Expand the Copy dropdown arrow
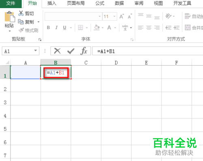Screen dimensions: 203x161 [39, 22]
